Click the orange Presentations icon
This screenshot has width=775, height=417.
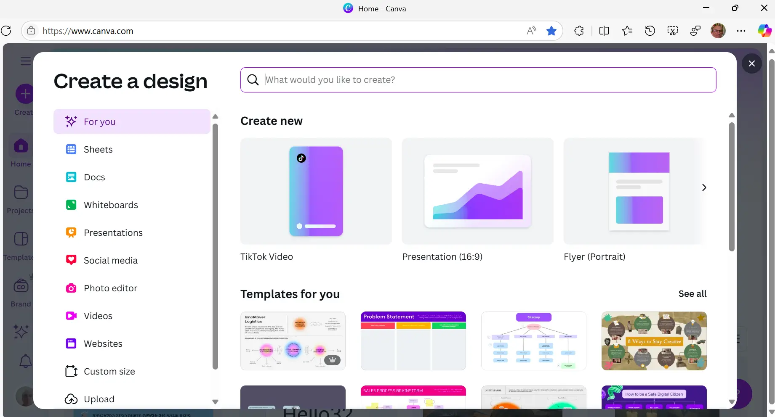71,232
